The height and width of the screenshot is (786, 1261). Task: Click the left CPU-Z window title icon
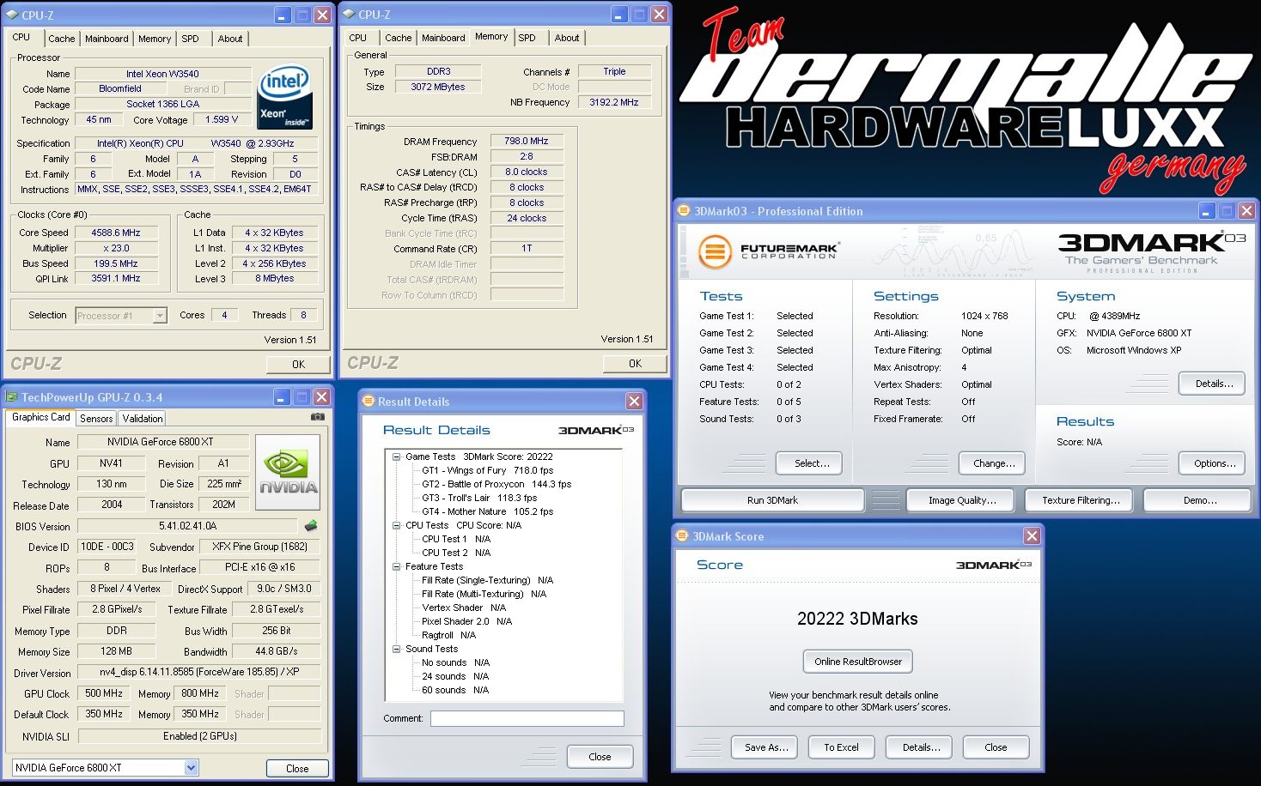(13, 15)
